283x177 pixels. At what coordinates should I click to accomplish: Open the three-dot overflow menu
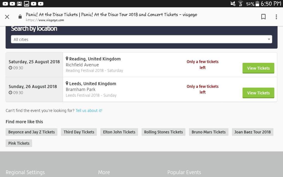pos(276,17)
